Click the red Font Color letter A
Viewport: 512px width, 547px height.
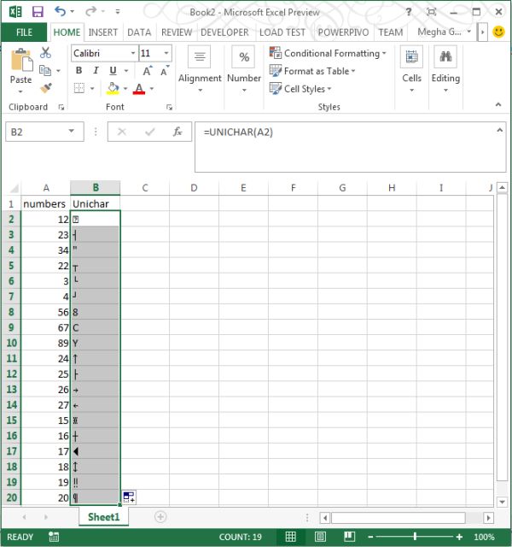(139, 89)
